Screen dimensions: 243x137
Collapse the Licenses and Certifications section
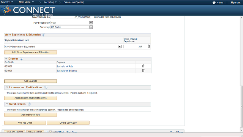[x=7, y=87]
